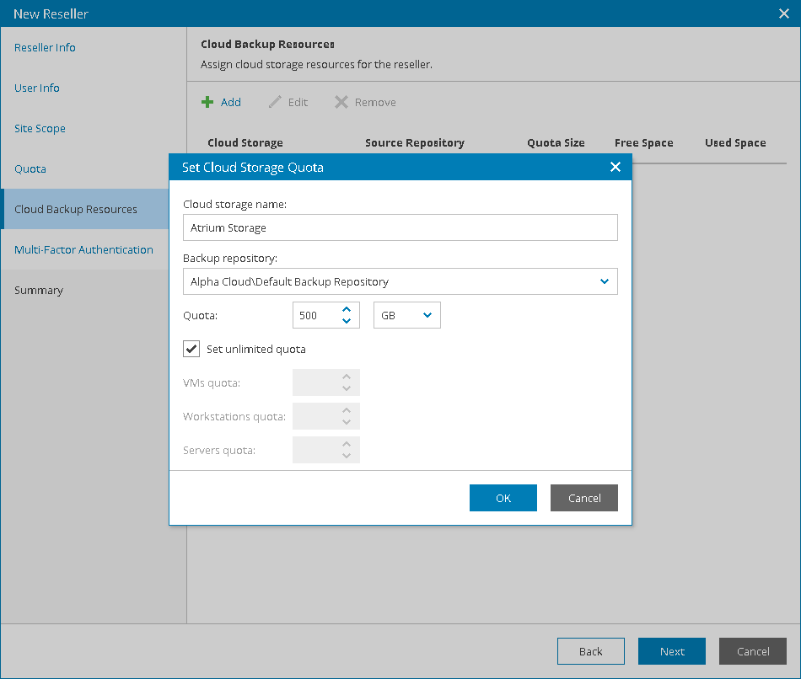Click the Back button in wizard
This screenshot has width=801, height=679.
click(x=591, y=651)
